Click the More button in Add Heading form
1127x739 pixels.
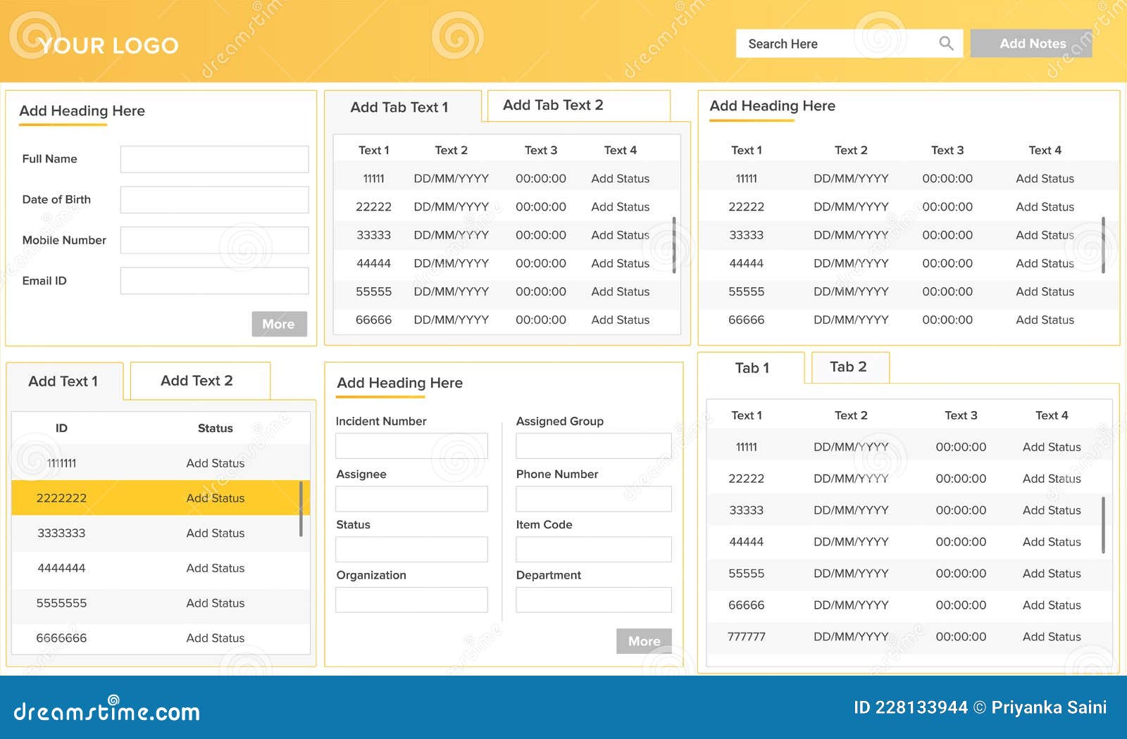(x=279, y=324)
